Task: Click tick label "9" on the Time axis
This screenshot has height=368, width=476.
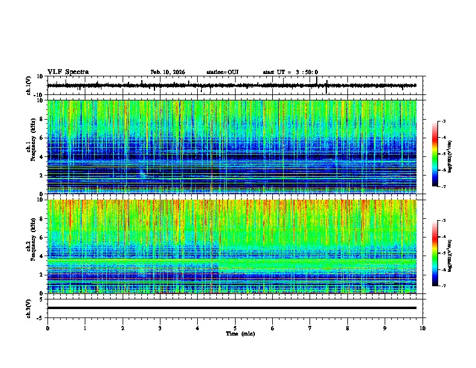Action: click(385, 328)
